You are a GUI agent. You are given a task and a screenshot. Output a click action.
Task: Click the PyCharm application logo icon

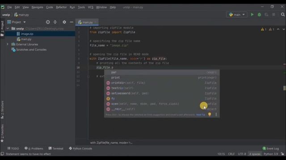coord(3,7)
